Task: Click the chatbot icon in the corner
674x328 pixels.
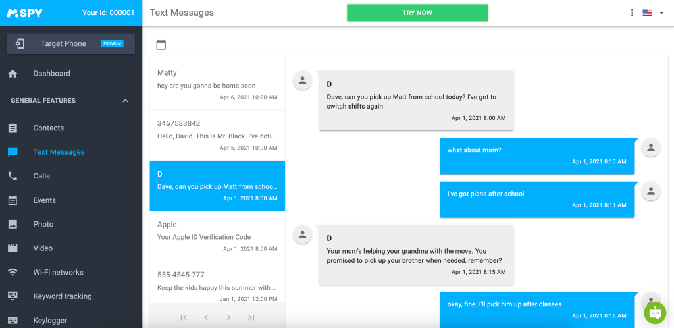Action: click(x=655, y=314)
